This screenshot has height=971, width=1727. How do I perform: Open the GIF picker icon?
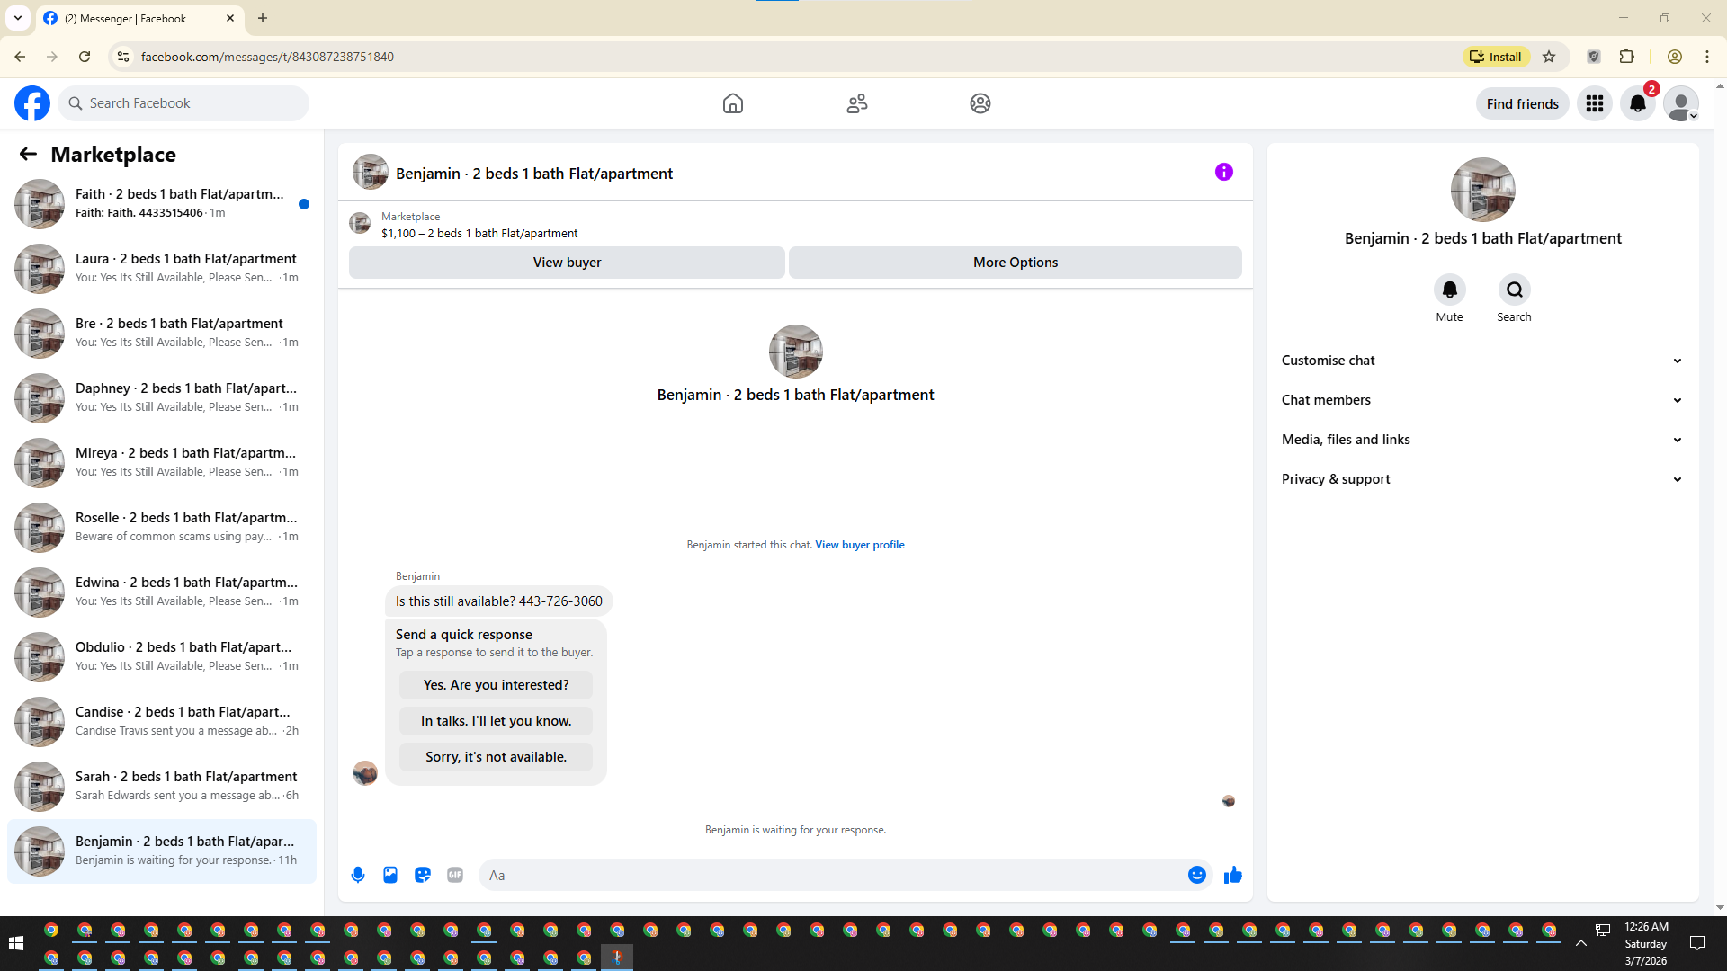tap(455, 875)
